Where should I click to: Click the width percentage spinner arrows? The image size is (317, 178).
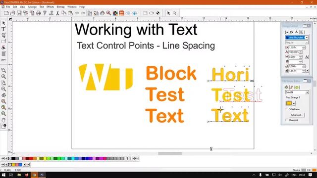click(x=301, y=52)
